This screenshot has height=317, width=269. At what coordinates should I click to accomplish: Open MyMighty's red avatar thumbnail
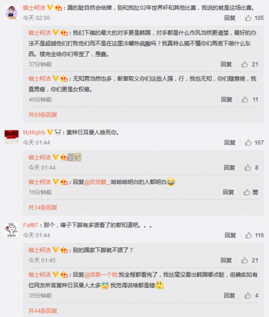[x=11, y=137]
